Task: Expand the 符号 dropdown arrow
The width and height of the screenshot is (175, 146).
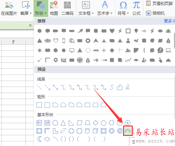Action: [128, 13]
